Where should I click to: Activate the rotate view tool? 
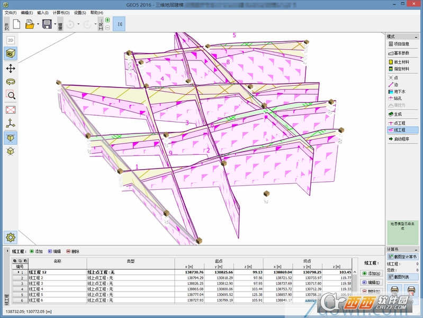pos(11,82)
